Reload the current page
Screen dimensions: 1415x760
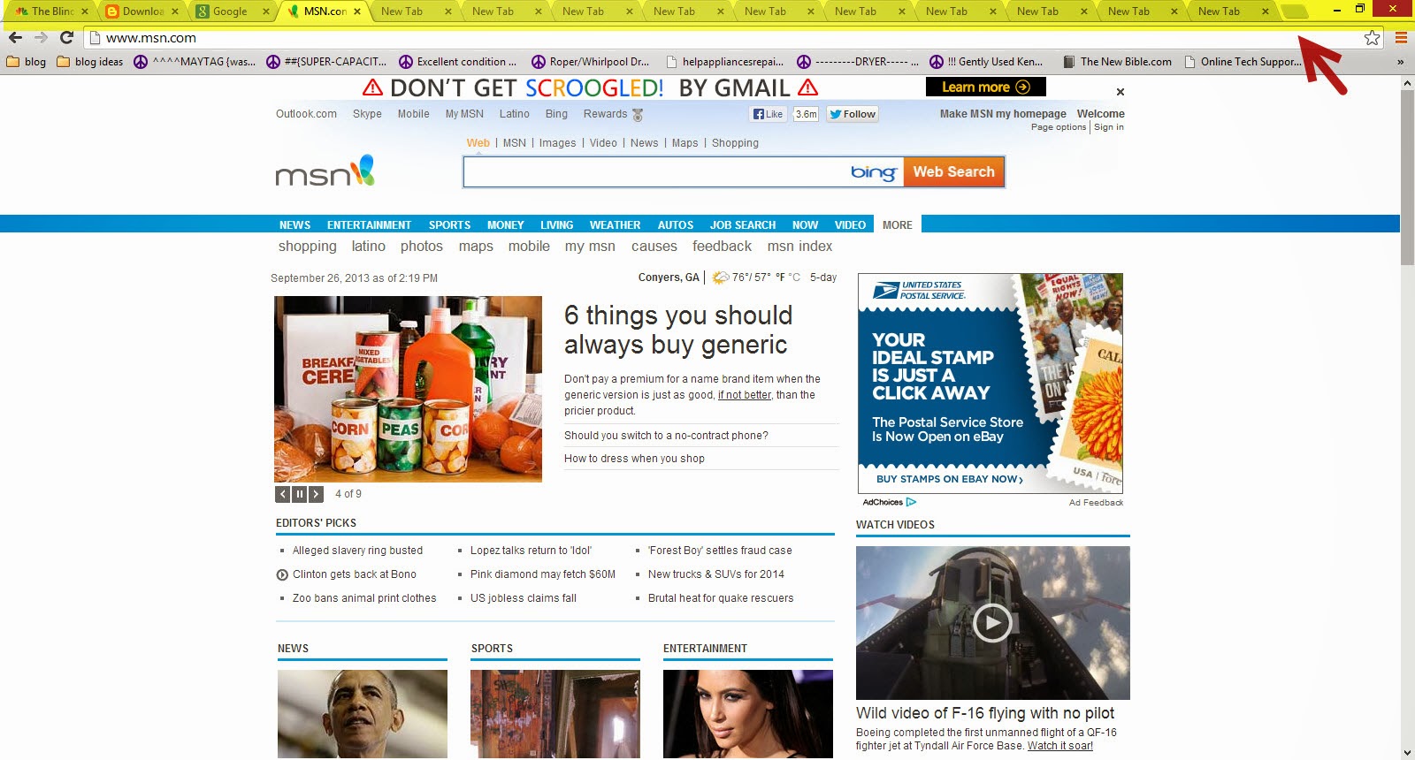click(66, 38)
